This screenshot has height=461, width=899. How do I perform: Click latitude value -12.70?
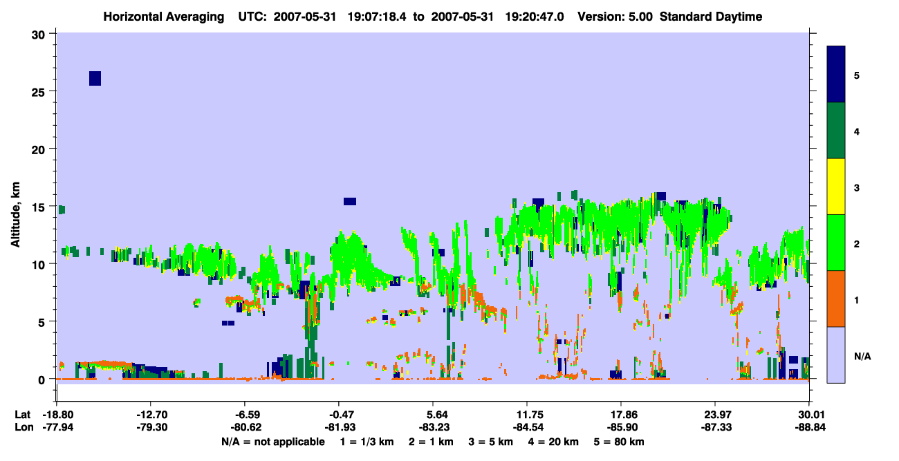point(151,415)
